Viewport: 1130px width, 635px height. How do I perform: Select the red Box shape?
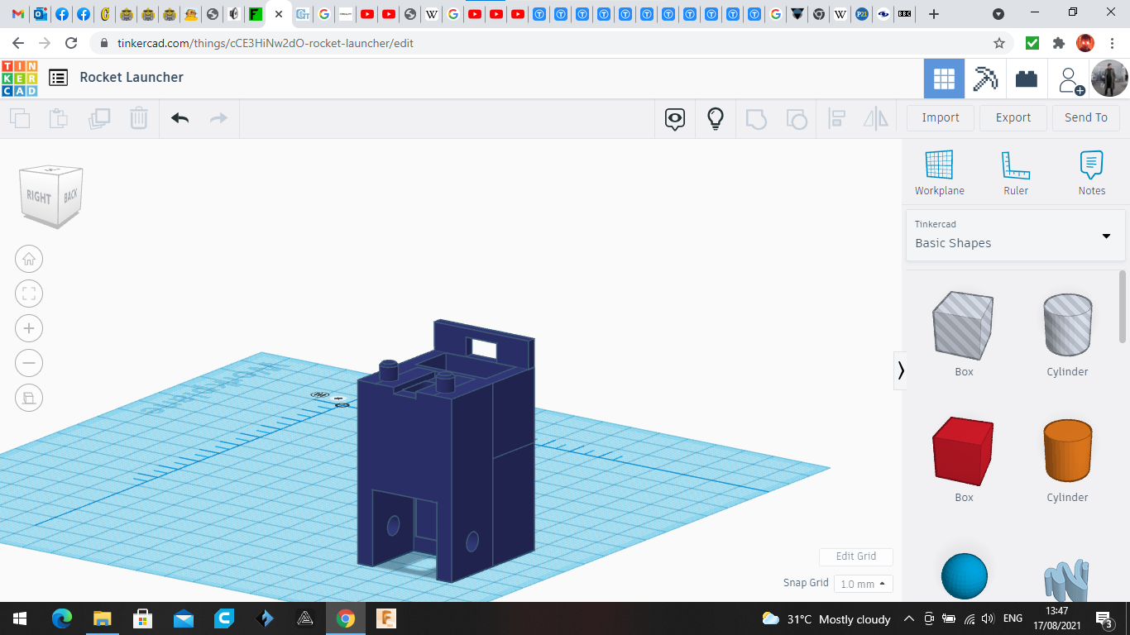(x=963, y=452)
